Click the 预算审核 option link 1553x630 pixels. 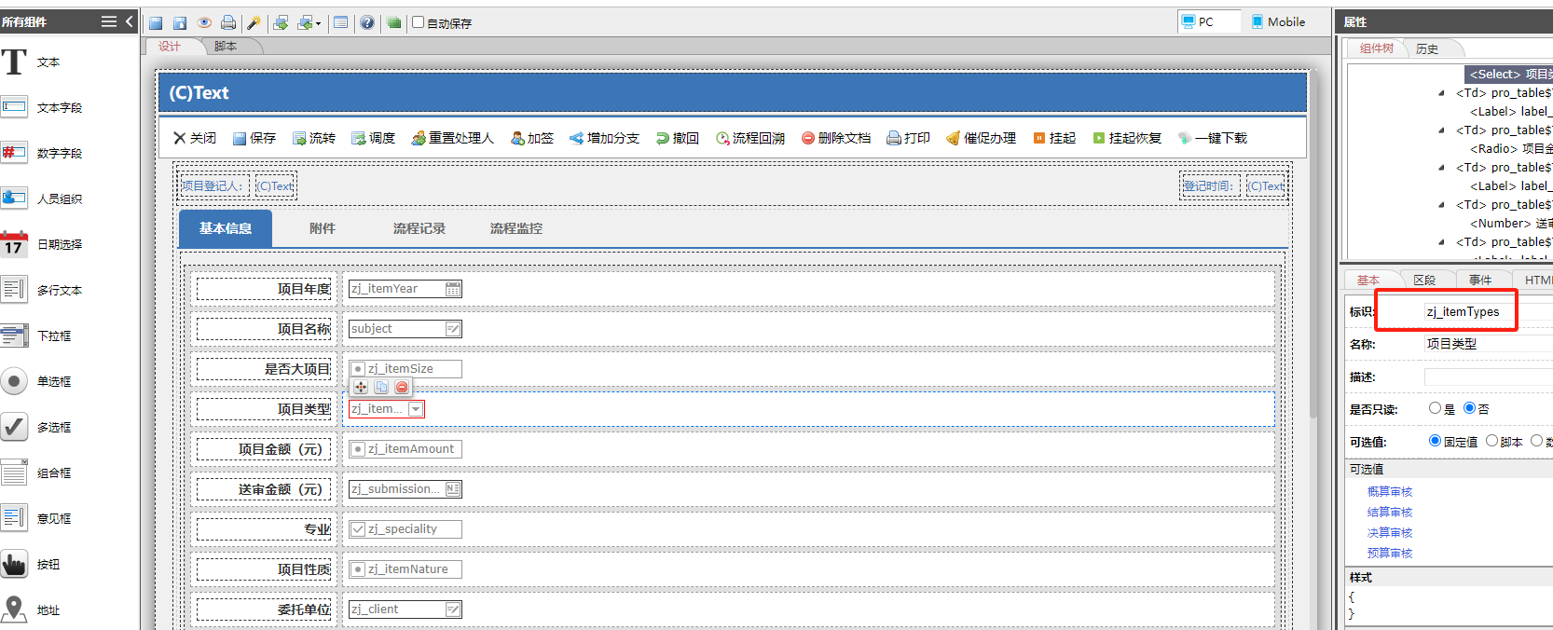point(1390,553)
